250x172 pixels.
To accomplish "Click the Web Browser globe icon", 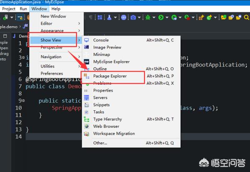I will pos(87,126).
